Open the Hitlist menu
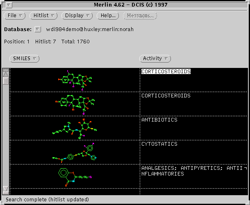Screen dimensions: 250x205 44,16
